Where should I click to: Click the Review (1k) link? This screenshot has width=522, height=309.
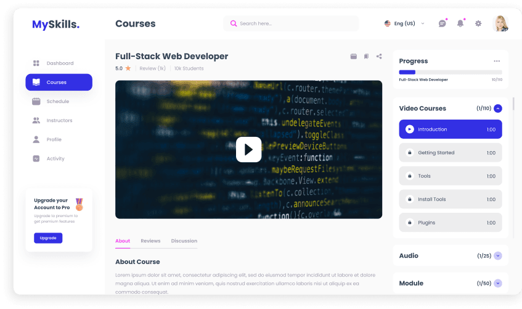click(152, 68)
